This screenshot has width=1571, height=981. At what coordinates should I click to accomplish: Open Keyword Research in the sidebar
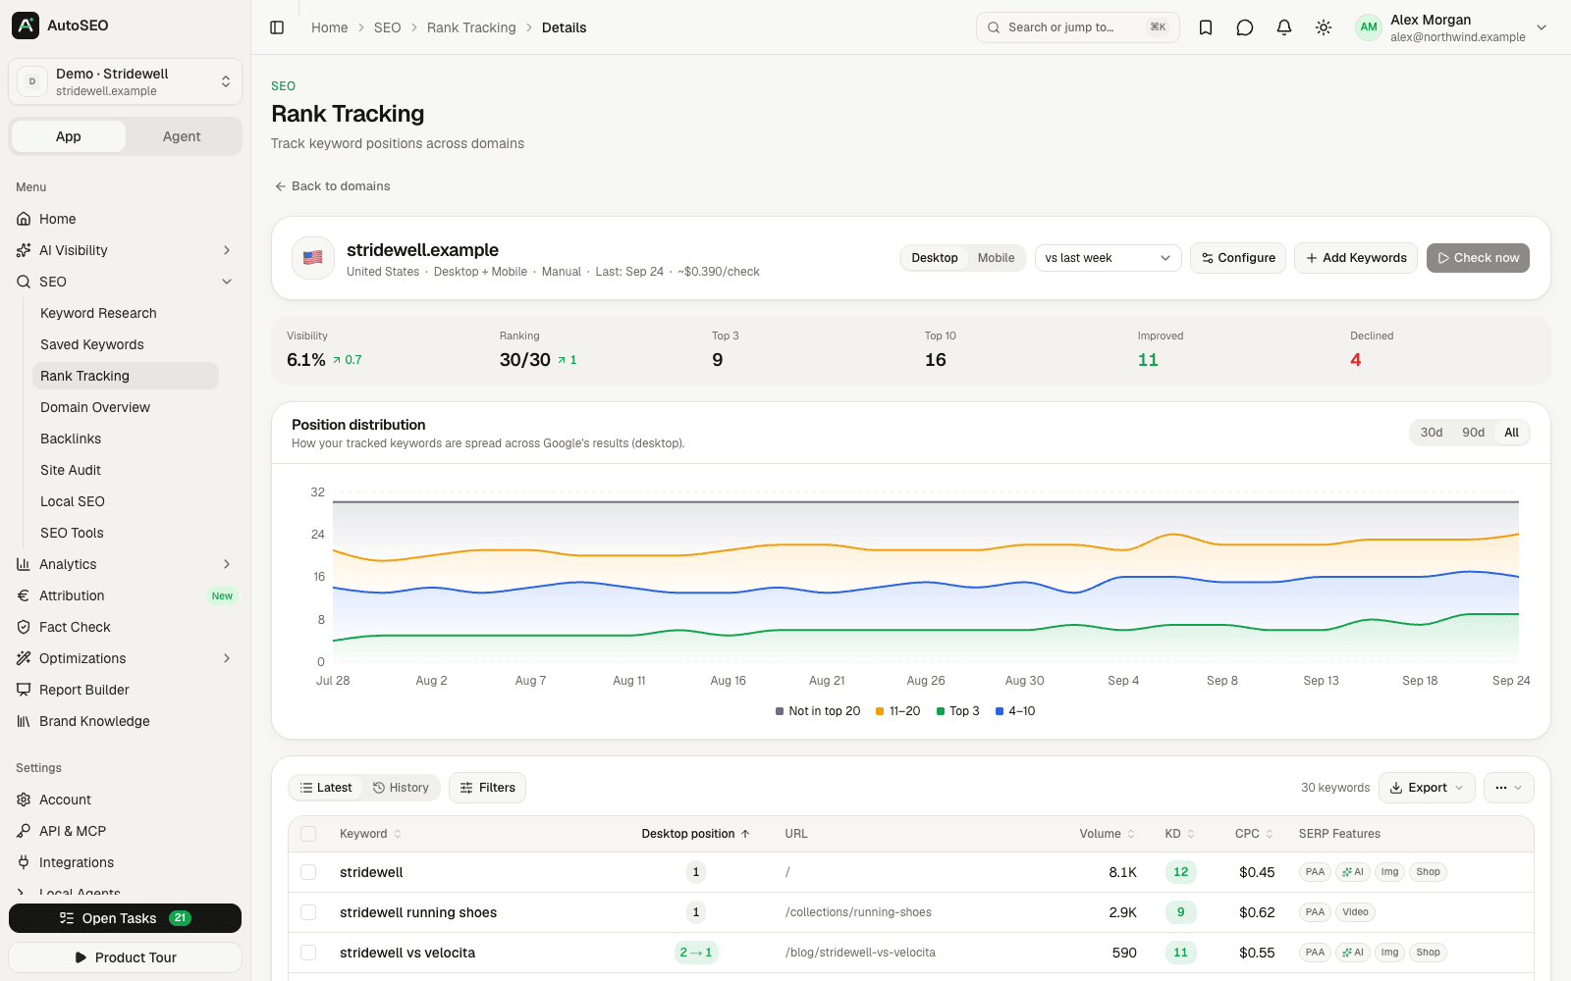pyautogui.click(x=98, y=313)
